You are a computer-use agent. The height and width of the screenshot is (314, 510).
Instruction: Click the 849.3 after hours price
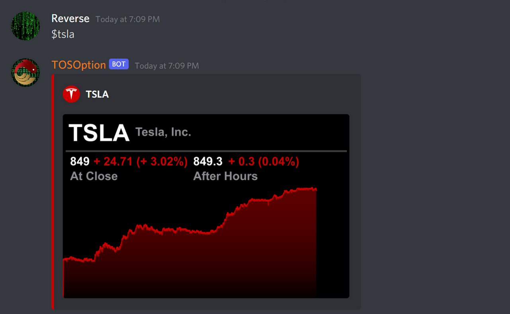click(x=208, y=161)
